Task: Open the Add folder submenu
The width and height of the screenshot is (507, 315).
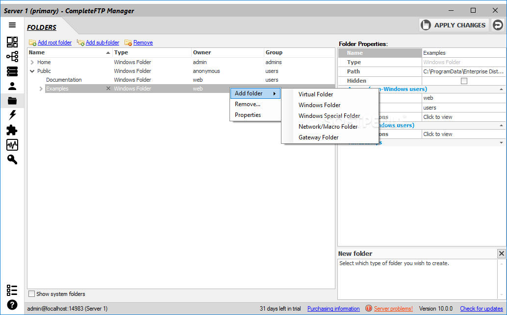Action: (x=255, y=93)
